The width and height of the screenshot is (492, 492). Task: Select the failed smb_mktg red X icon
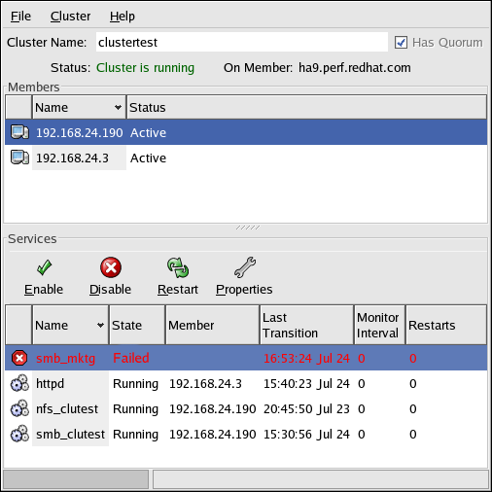(x=19, y=358)
